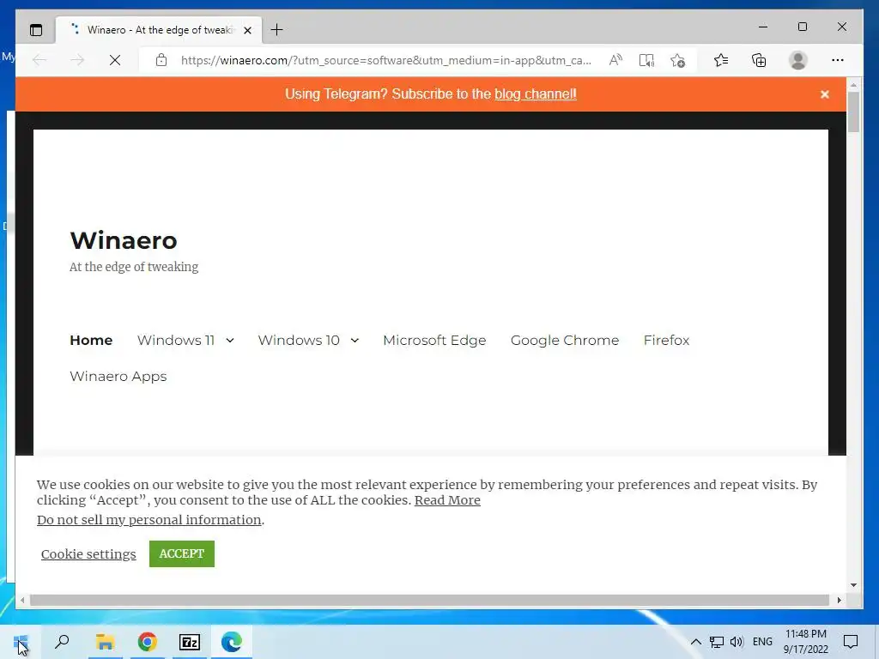Open the Edge tab actions menu icon

click(36, 30)
